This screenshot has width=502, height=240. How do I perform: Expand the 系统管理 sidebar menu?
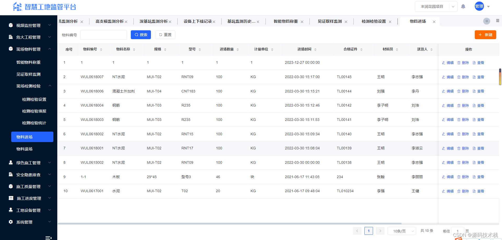(29, 222)
